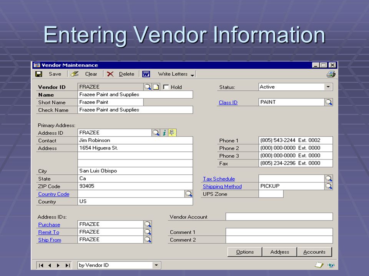The image size is (369, 276).
Task: Open the Purchase address lookup magnifier
Action: pyautogui.click(x=148, y=224)
